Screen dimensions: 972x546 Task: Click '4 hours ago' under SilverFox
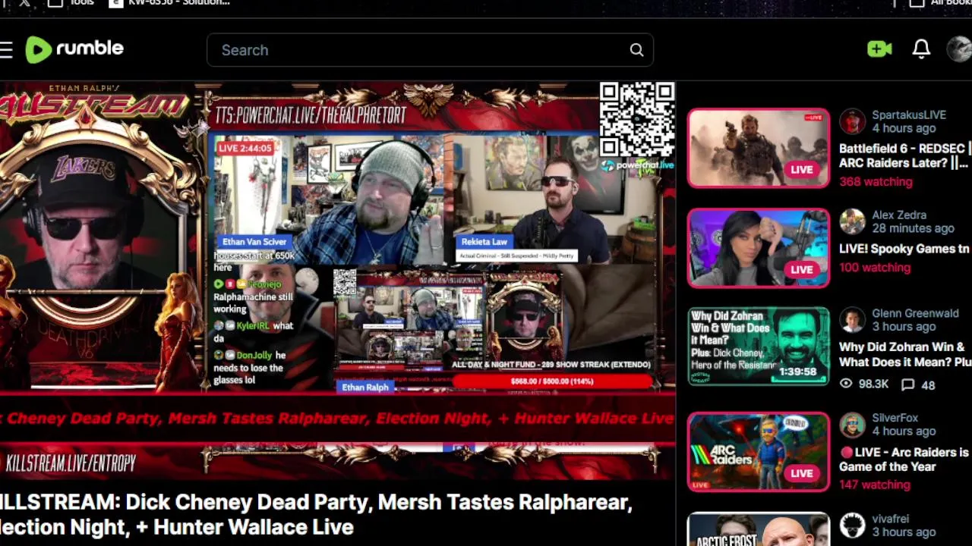[x=904, y=431]
